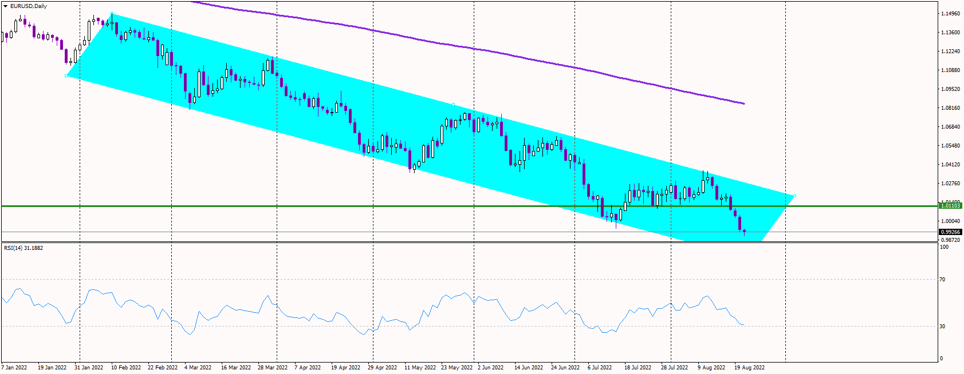Click the 16 Mar 2022 date label
964x374 pixels.
236,368
